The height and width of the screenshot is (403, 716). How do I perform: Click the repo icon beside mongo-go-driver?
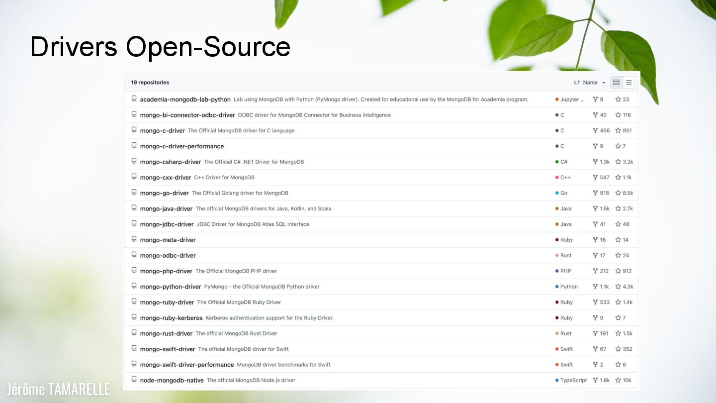134,193
